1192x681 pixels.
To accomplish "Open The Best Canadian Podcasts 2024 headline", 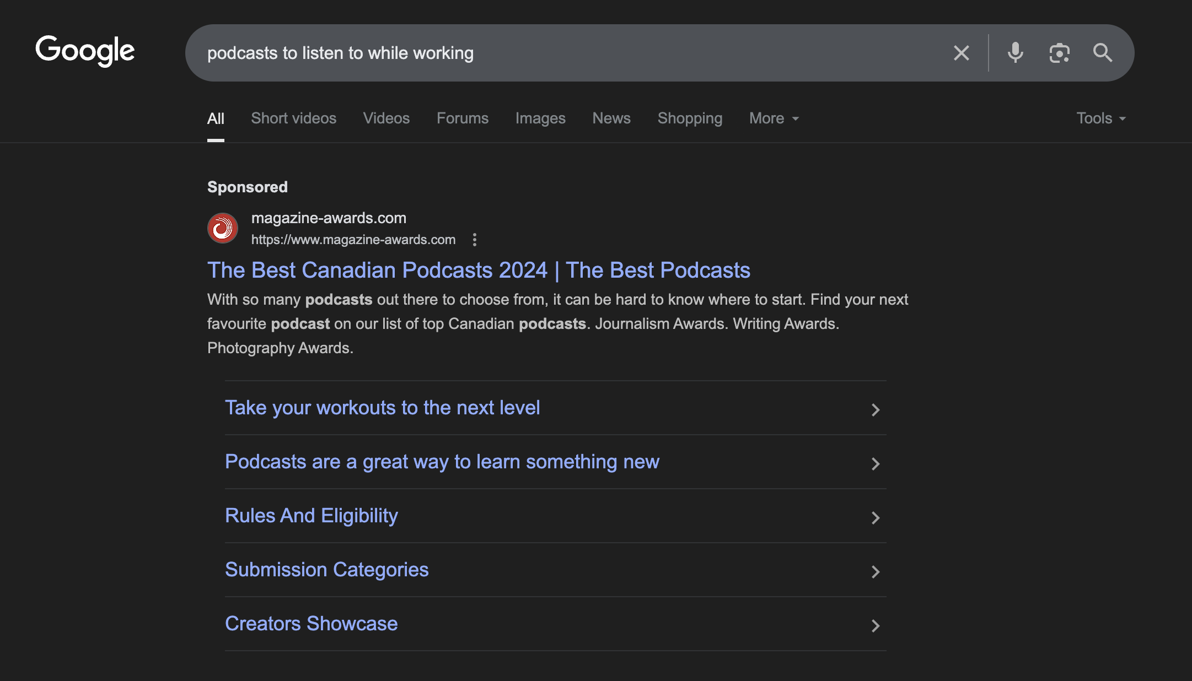I will click(479, 271).
